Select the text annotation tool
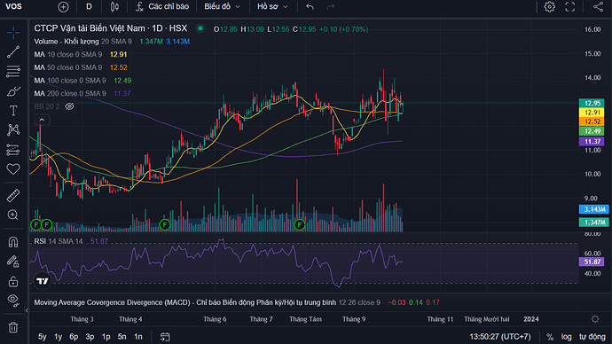 (x=13, y=111)
